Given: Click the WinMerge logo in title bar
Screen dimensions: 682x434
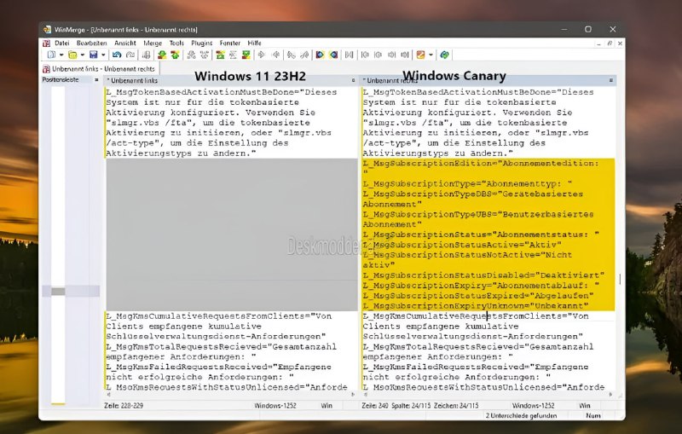Looking at the screenshot, I should [48, 29].
